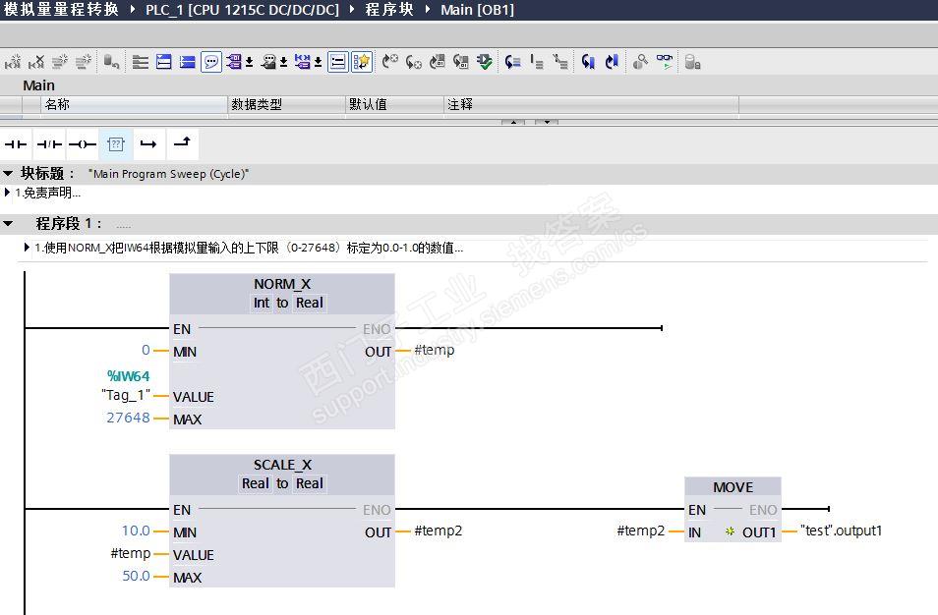The image size is (938, 615).
Task: Toggle absolute/symbolic operands tag icon
Action: tap(234, 62)
